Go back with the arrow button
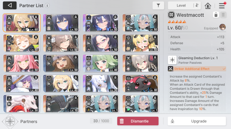231x129 pixels. click(10, 5)
